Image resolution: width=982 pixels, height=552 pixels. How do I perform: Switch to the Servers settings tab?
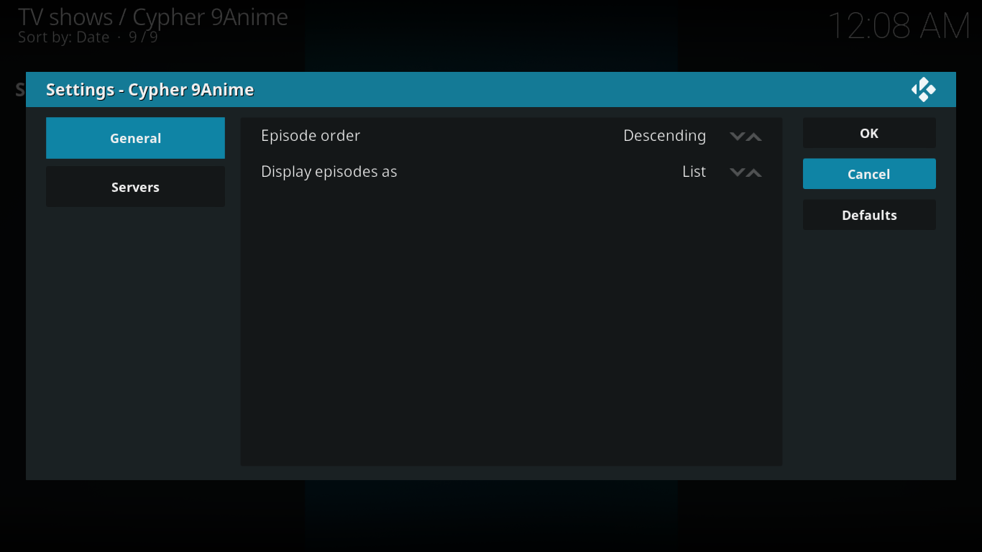pos(135,187)
